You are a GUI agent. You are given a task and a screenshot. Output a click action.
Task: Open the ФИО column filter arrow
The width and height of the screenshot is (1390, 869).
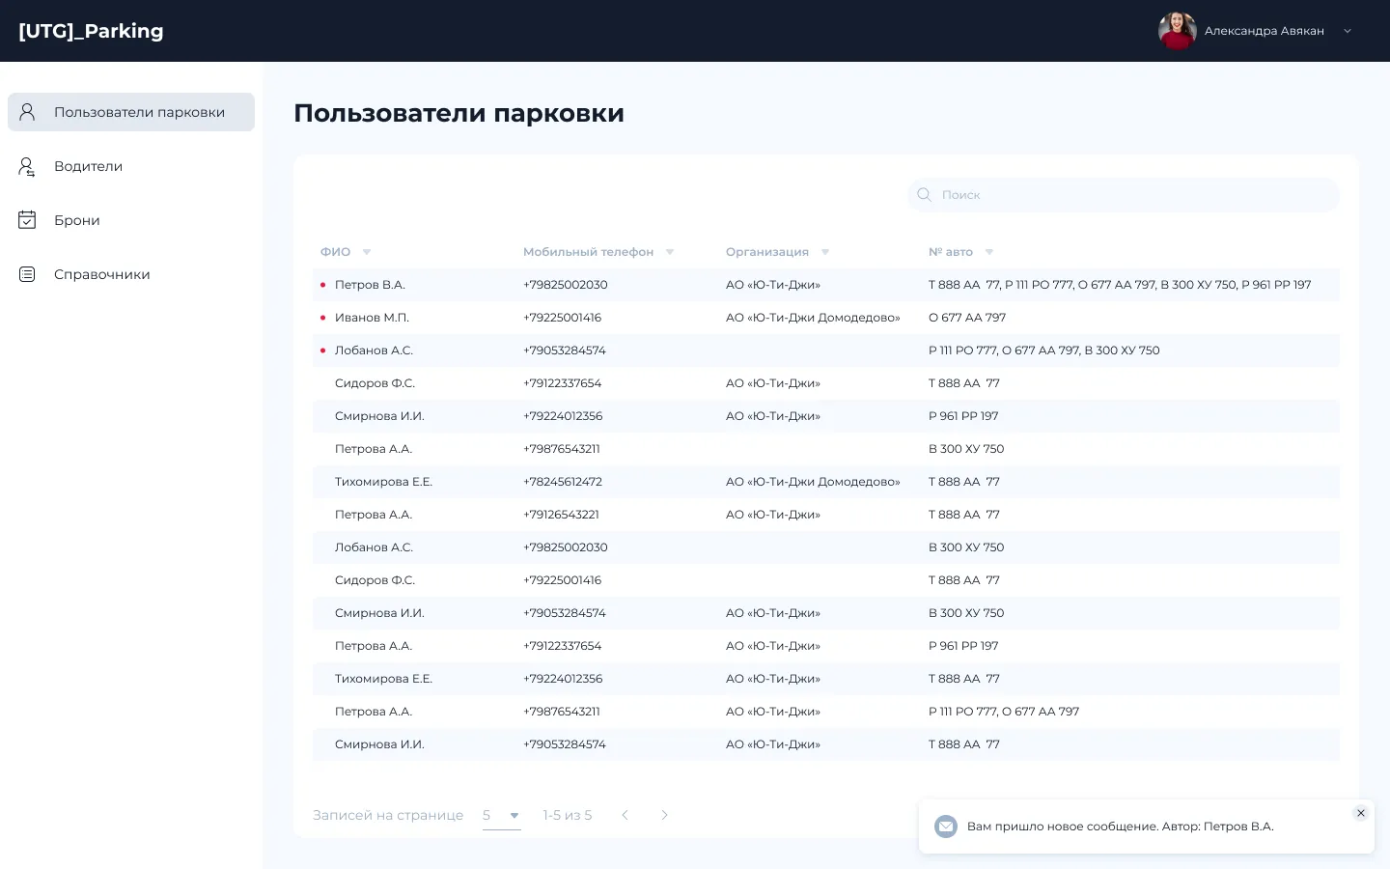tap(367, 252)
